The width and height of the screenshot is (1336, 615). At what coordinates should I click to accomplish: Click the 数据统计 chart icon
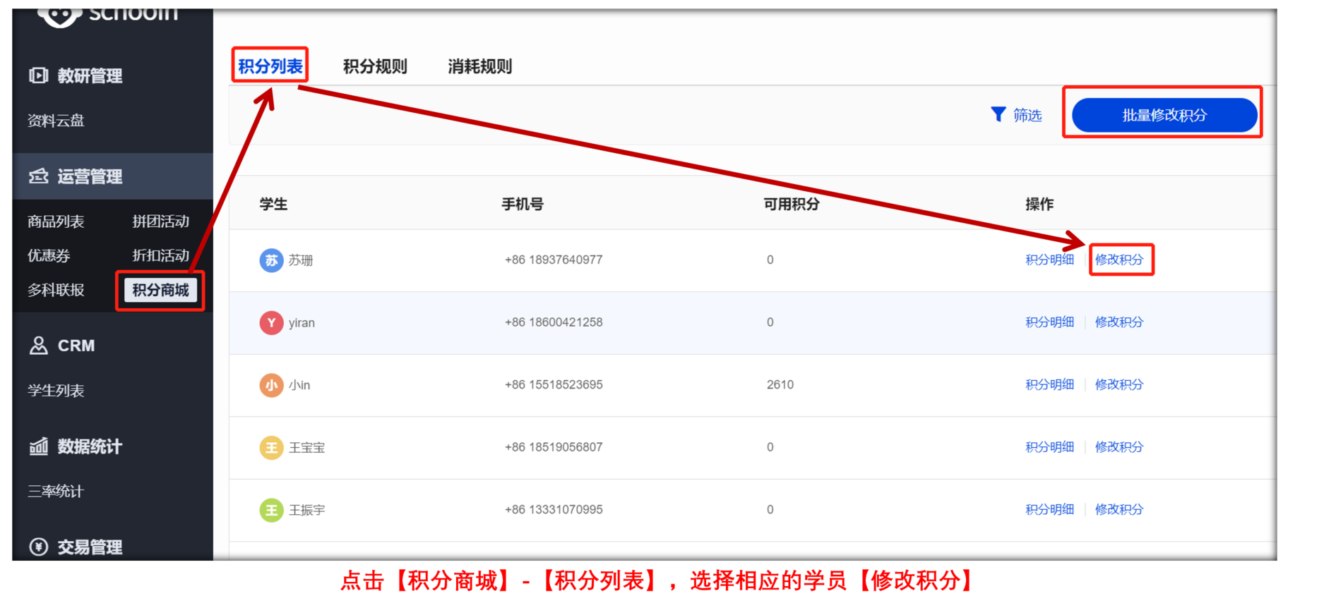point(38,446)
